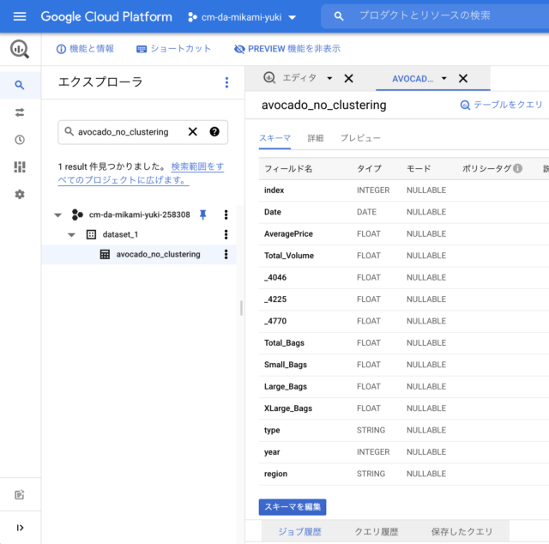
Task: Click PREVIEW 機能を非表示
Action: coord(287,49)
